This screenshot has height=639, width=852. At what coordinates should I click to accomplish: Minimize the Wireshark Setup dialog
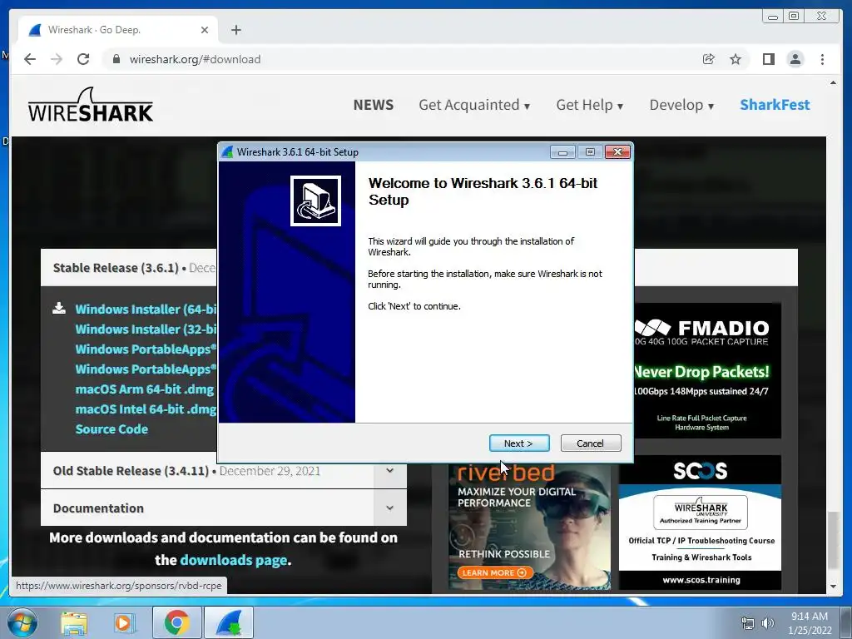pos(562,152)
